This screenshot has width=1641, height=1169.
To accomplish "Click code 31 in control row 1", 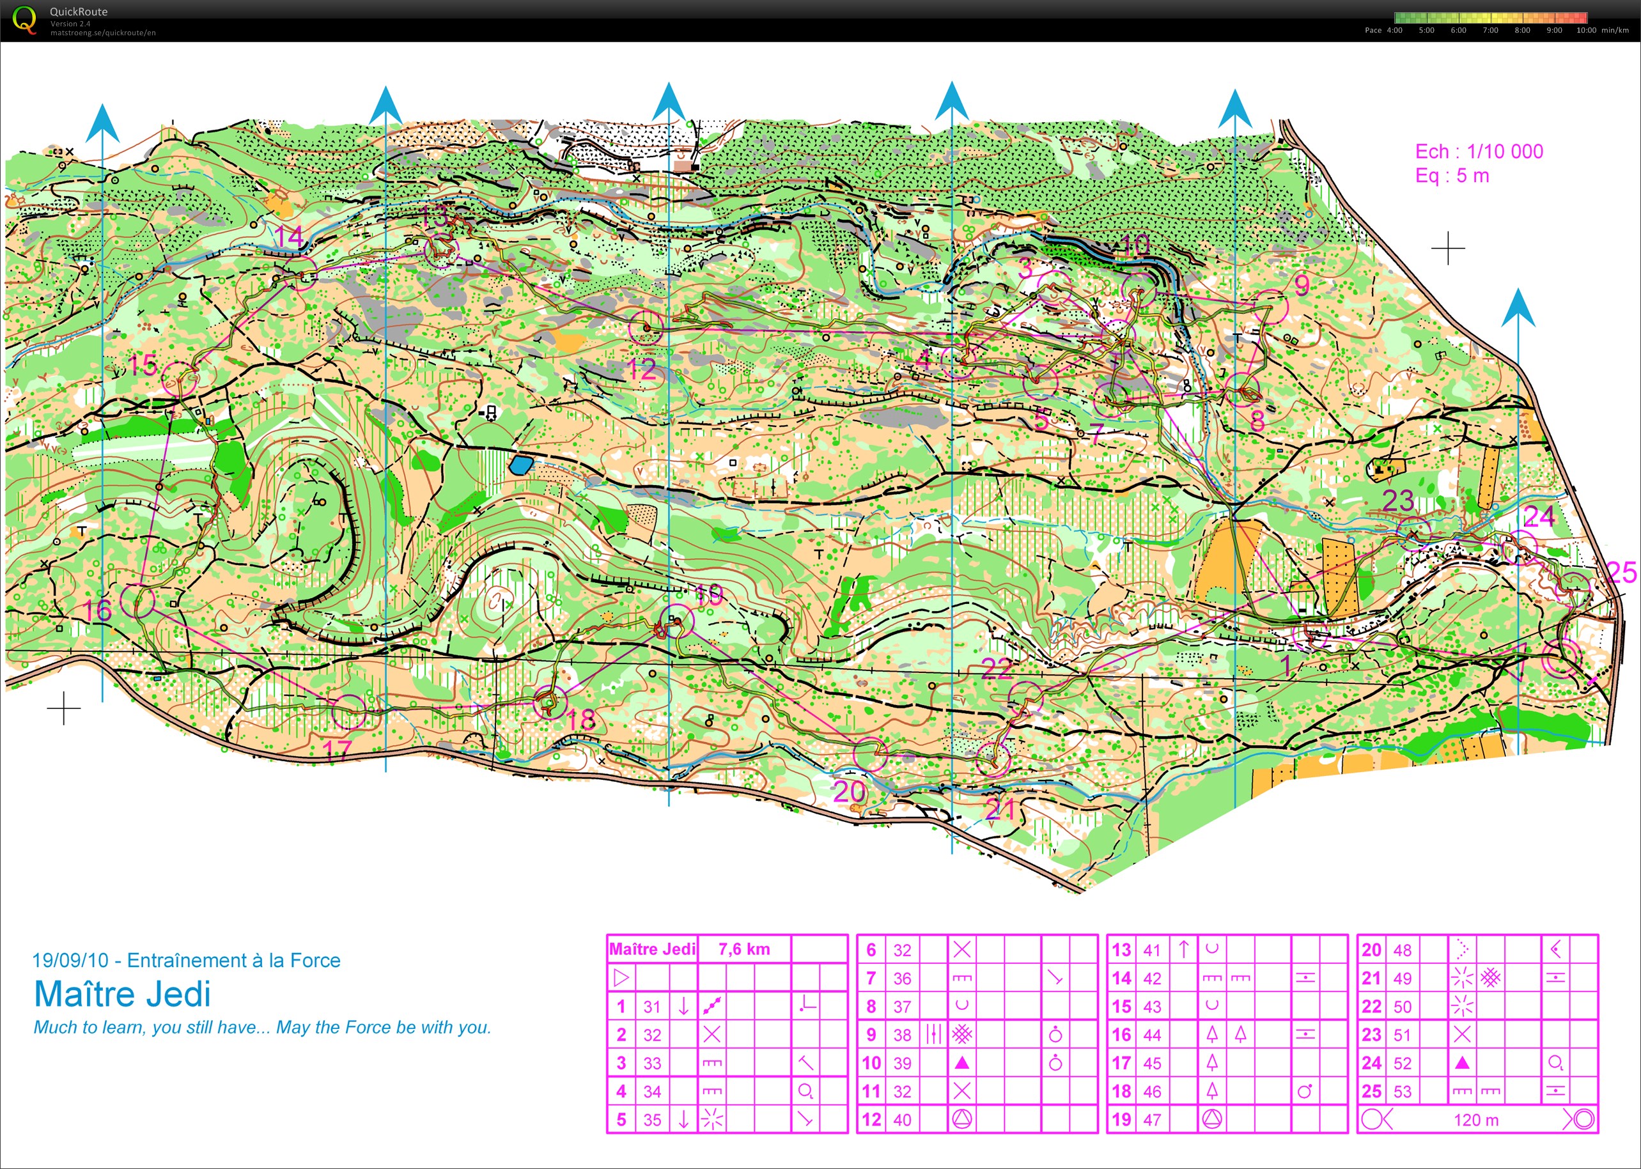I will click(651, 1006).
